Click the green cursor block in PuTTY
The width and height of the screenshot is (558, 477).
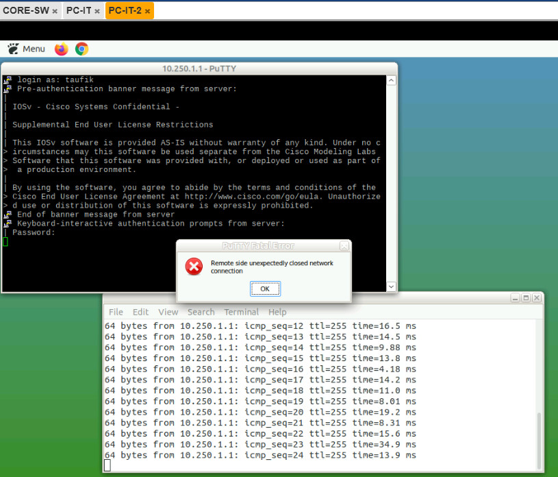tap(5, 242)
